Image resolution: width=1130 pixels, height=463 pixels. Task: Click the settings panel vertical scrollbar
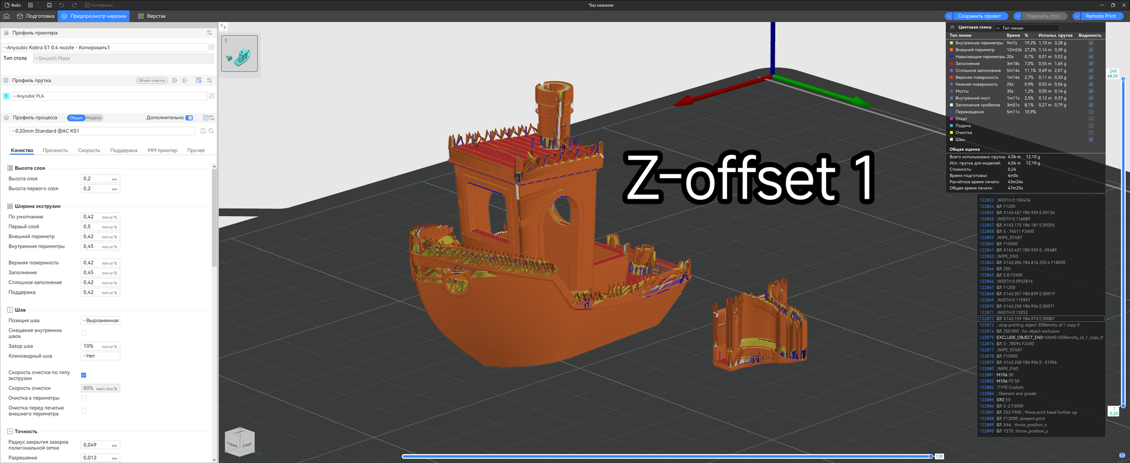click(x=214, y=218)
